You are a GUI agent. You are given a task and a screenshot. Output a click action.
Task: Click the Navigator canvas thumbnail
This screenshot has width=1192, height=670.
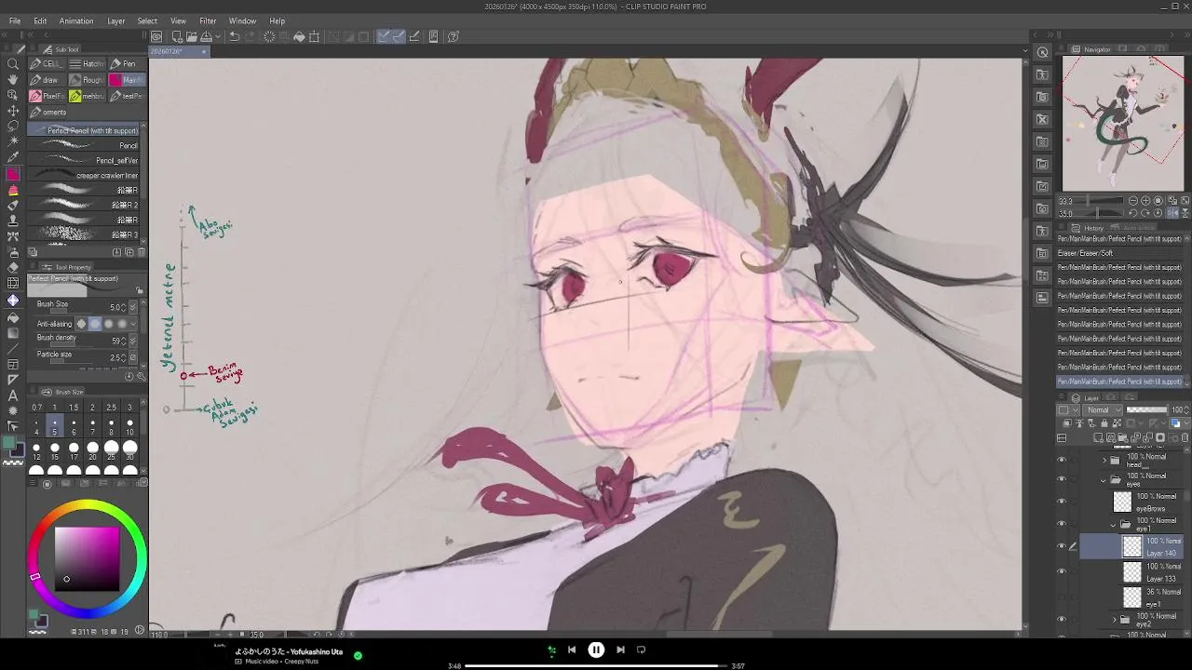(x=1123, y=123)
